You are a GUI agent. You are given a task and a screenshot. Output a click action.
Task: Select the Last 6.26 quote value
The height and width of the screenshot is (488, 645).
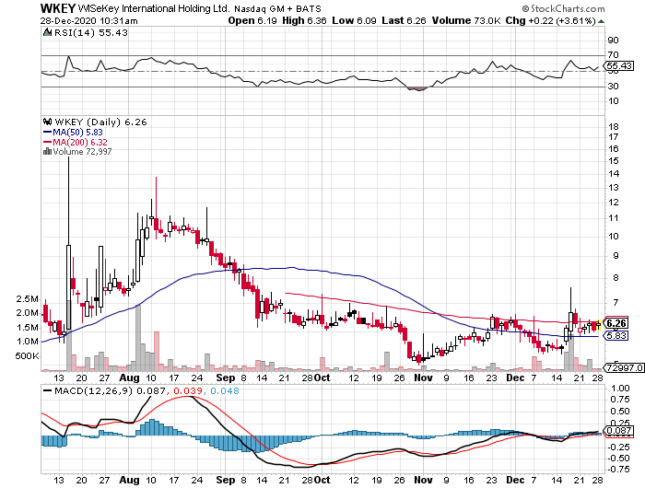pyautogui.click(x=404, y=20)
